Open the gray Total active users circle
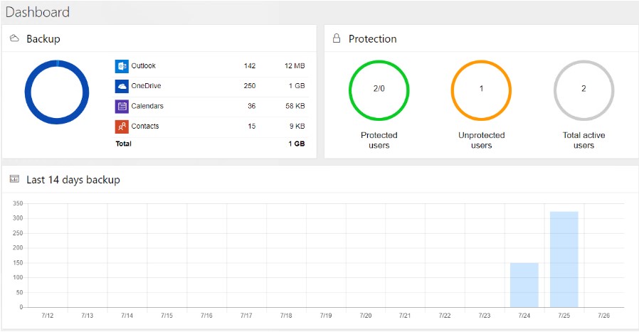 [x=583, y=90]
